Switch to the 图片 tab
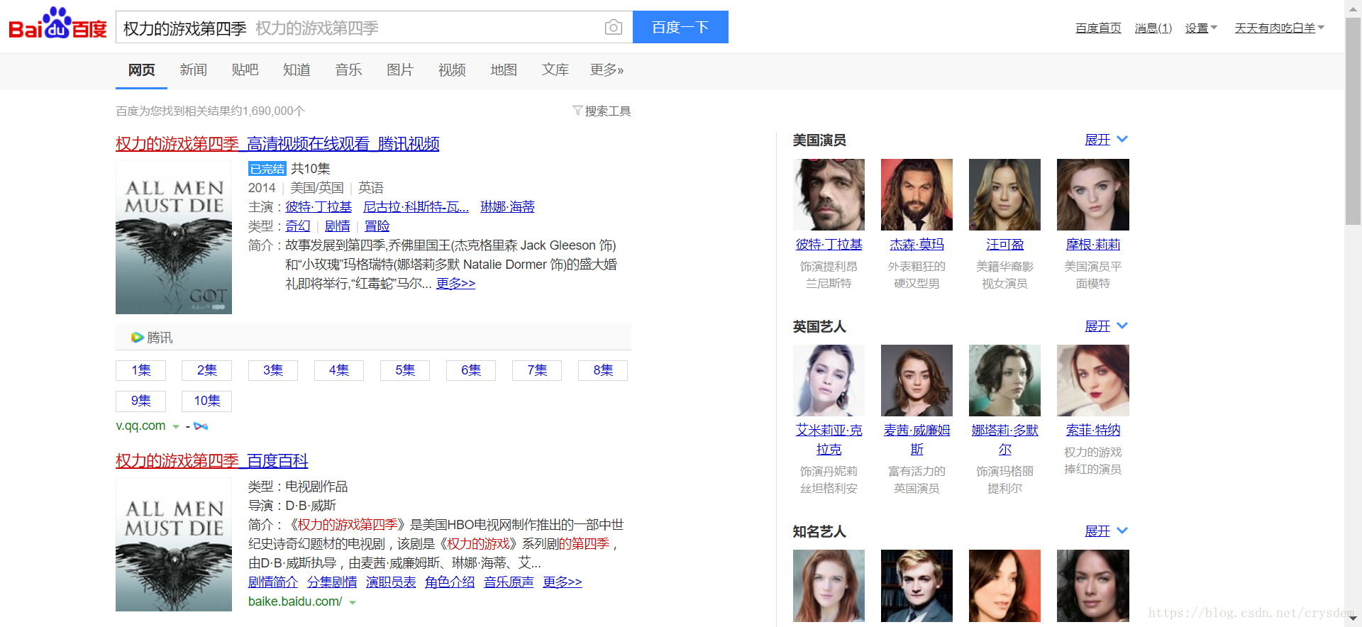This screenshot has width=1362, height=627. pyautogui.click(x=400, y=70)
